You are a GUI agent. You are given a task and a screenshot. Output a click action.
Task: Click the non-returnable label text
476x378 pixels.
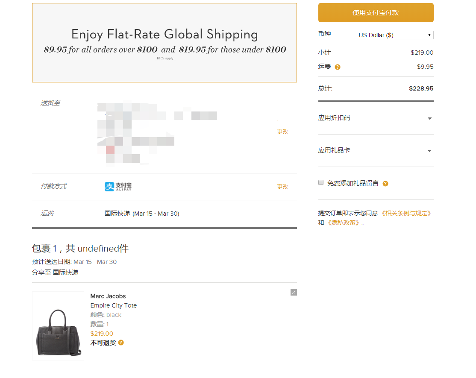tap(103, 343)
